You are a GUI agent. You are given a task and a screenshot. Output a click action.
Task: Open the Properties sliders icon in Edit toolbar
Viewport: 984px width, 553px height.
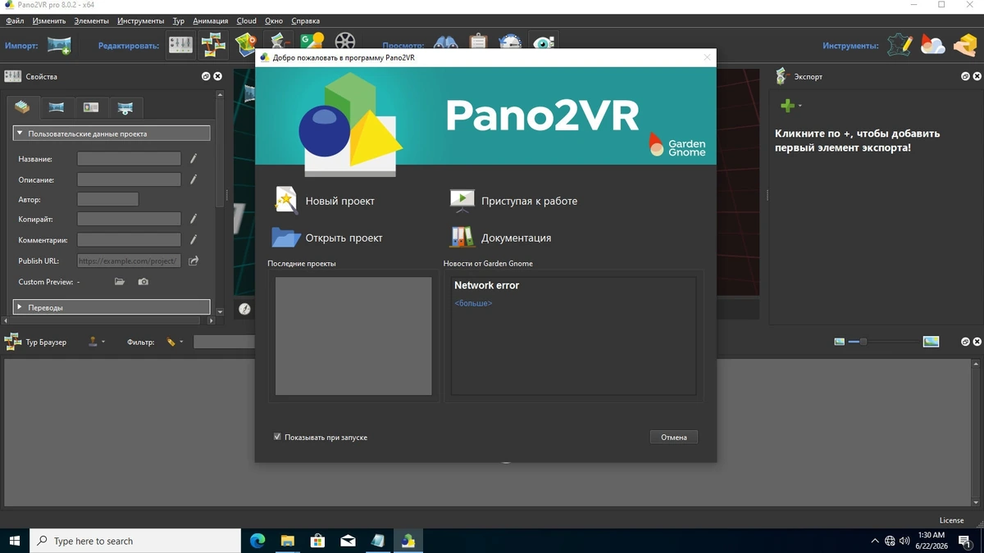click(180, 45)
